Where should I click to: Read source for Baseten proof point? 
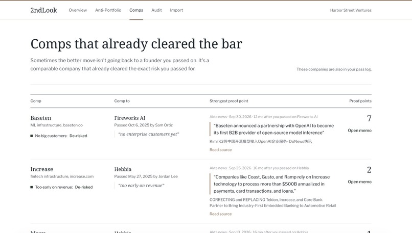pos(220,150)
